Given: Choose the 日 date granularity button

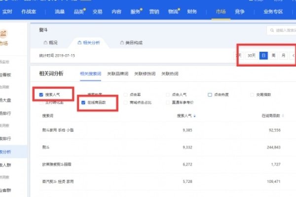Looking at the screenshot, I should pos(263,56).
